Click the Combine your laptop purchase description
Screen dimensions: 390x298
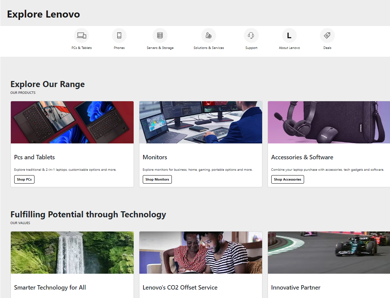pyautogui.click(x=327, y=170)
